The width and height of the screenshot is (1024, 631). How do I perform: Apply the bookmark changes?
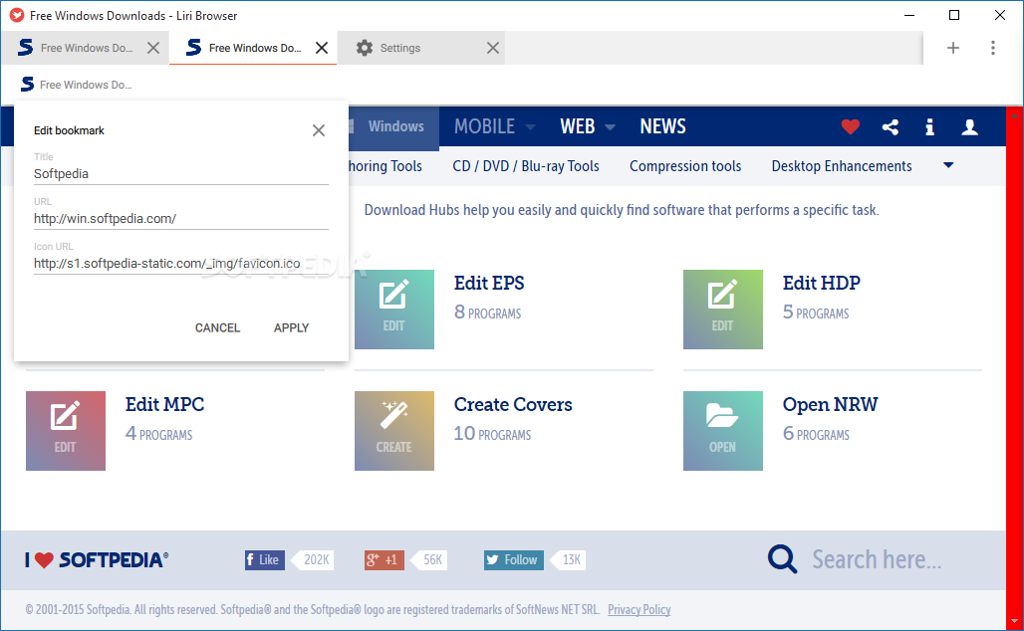(291, 327)
